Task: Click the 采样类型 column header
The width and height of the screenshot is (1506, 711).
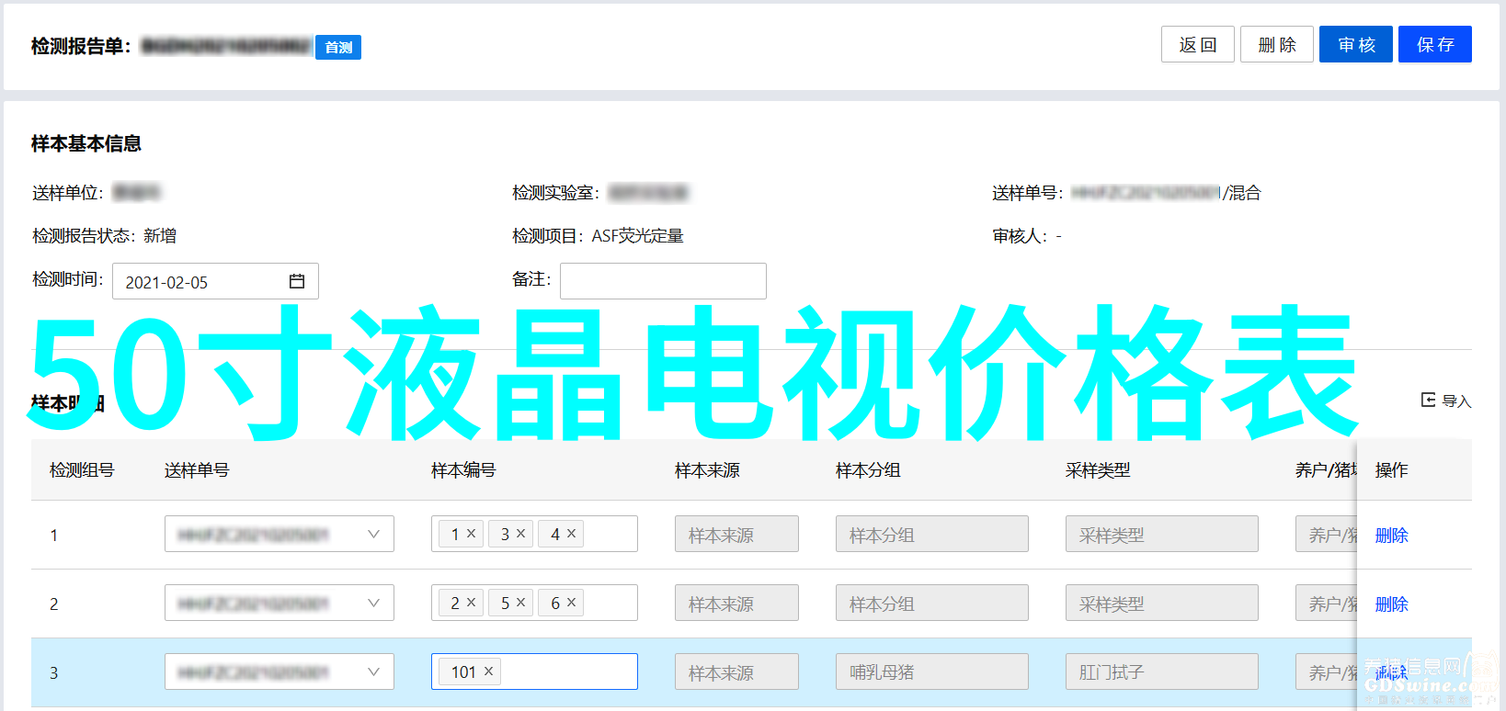Action: point(1098,470)
